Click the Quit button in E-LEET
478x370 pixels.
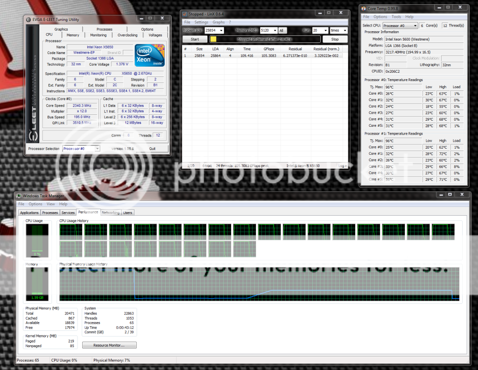pos(152,149)
